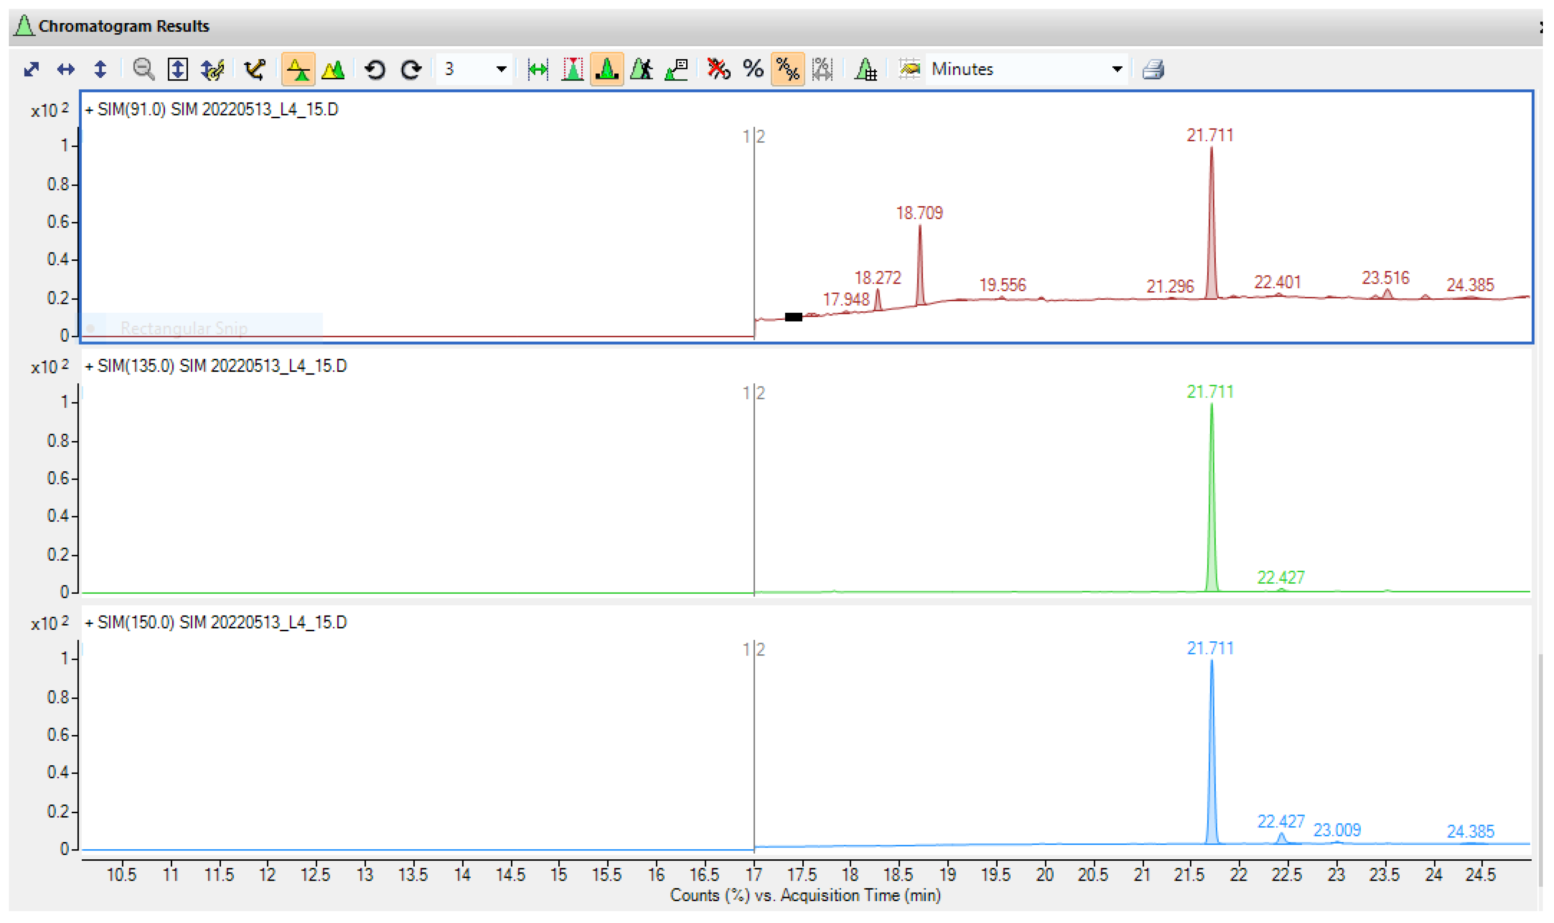
Task: Click the printer icon
Action: [1153, 69]
